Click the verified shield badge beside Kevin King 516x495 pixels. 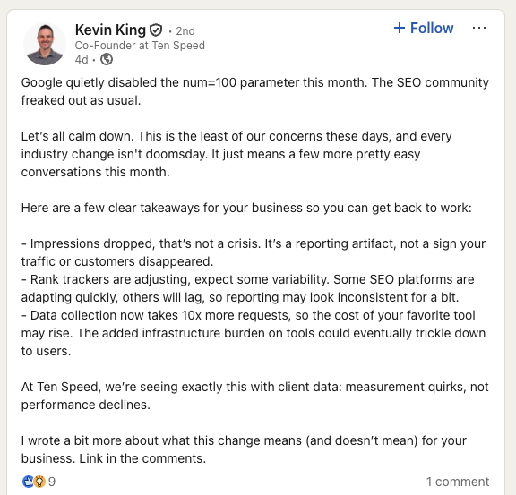(x=156, y=30)
